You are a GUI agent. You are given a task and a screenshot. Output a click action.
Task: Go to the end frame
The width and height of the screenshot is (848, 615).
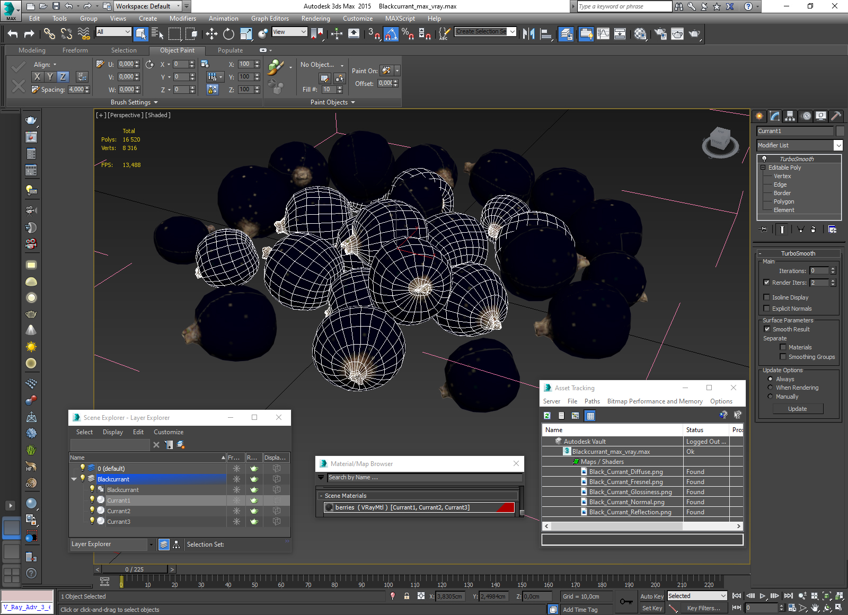[x=789, y=596]
